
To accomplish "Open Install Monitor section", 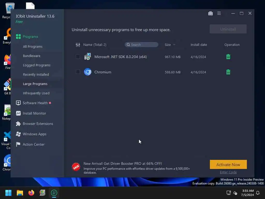I will coord(34,113).
